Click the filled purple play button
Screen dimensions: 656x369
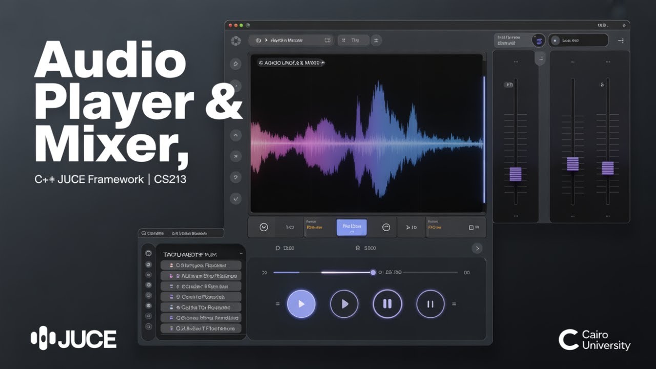click(x=301, y=304)
